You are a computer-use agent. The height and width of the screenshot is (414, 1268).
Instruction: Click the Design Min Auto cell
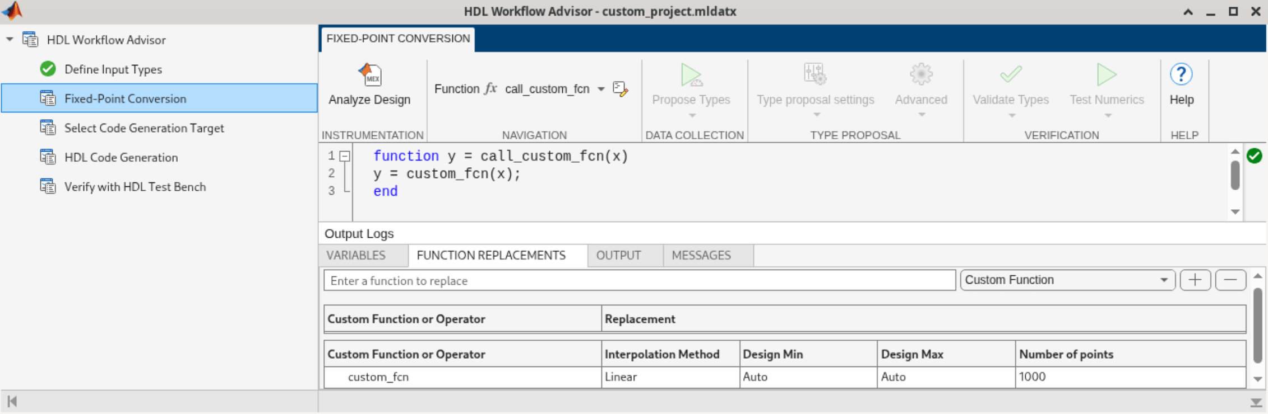pyautogui.click(x=808, y=377)
